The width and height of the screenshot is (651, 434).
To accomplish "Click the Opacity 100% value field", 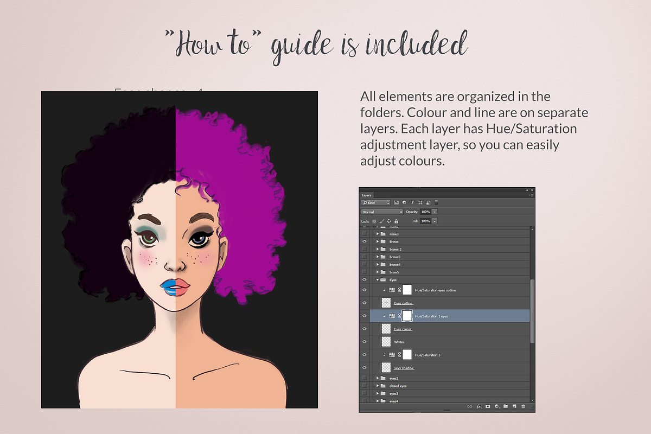I will pos(425,212).
